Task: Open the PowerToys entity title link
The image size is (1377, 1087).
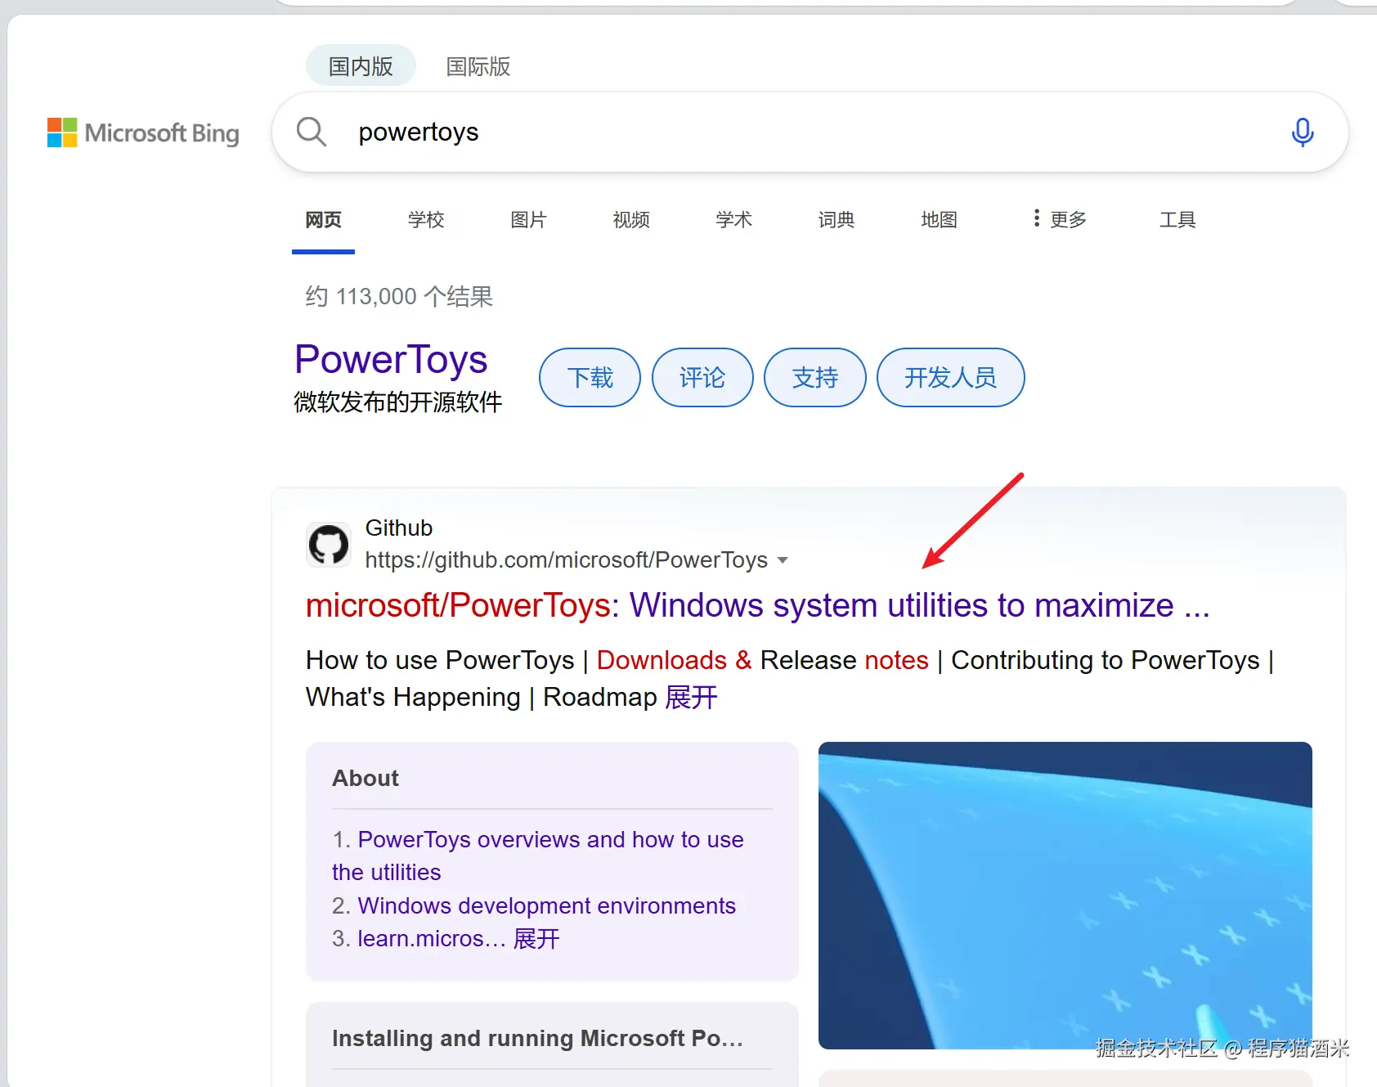Action: 391,360
